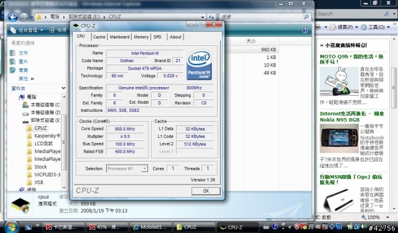Screen dimensions: 398x233
Task: Click the 48 KB file size cell
Action: click(x=269, y=73)
